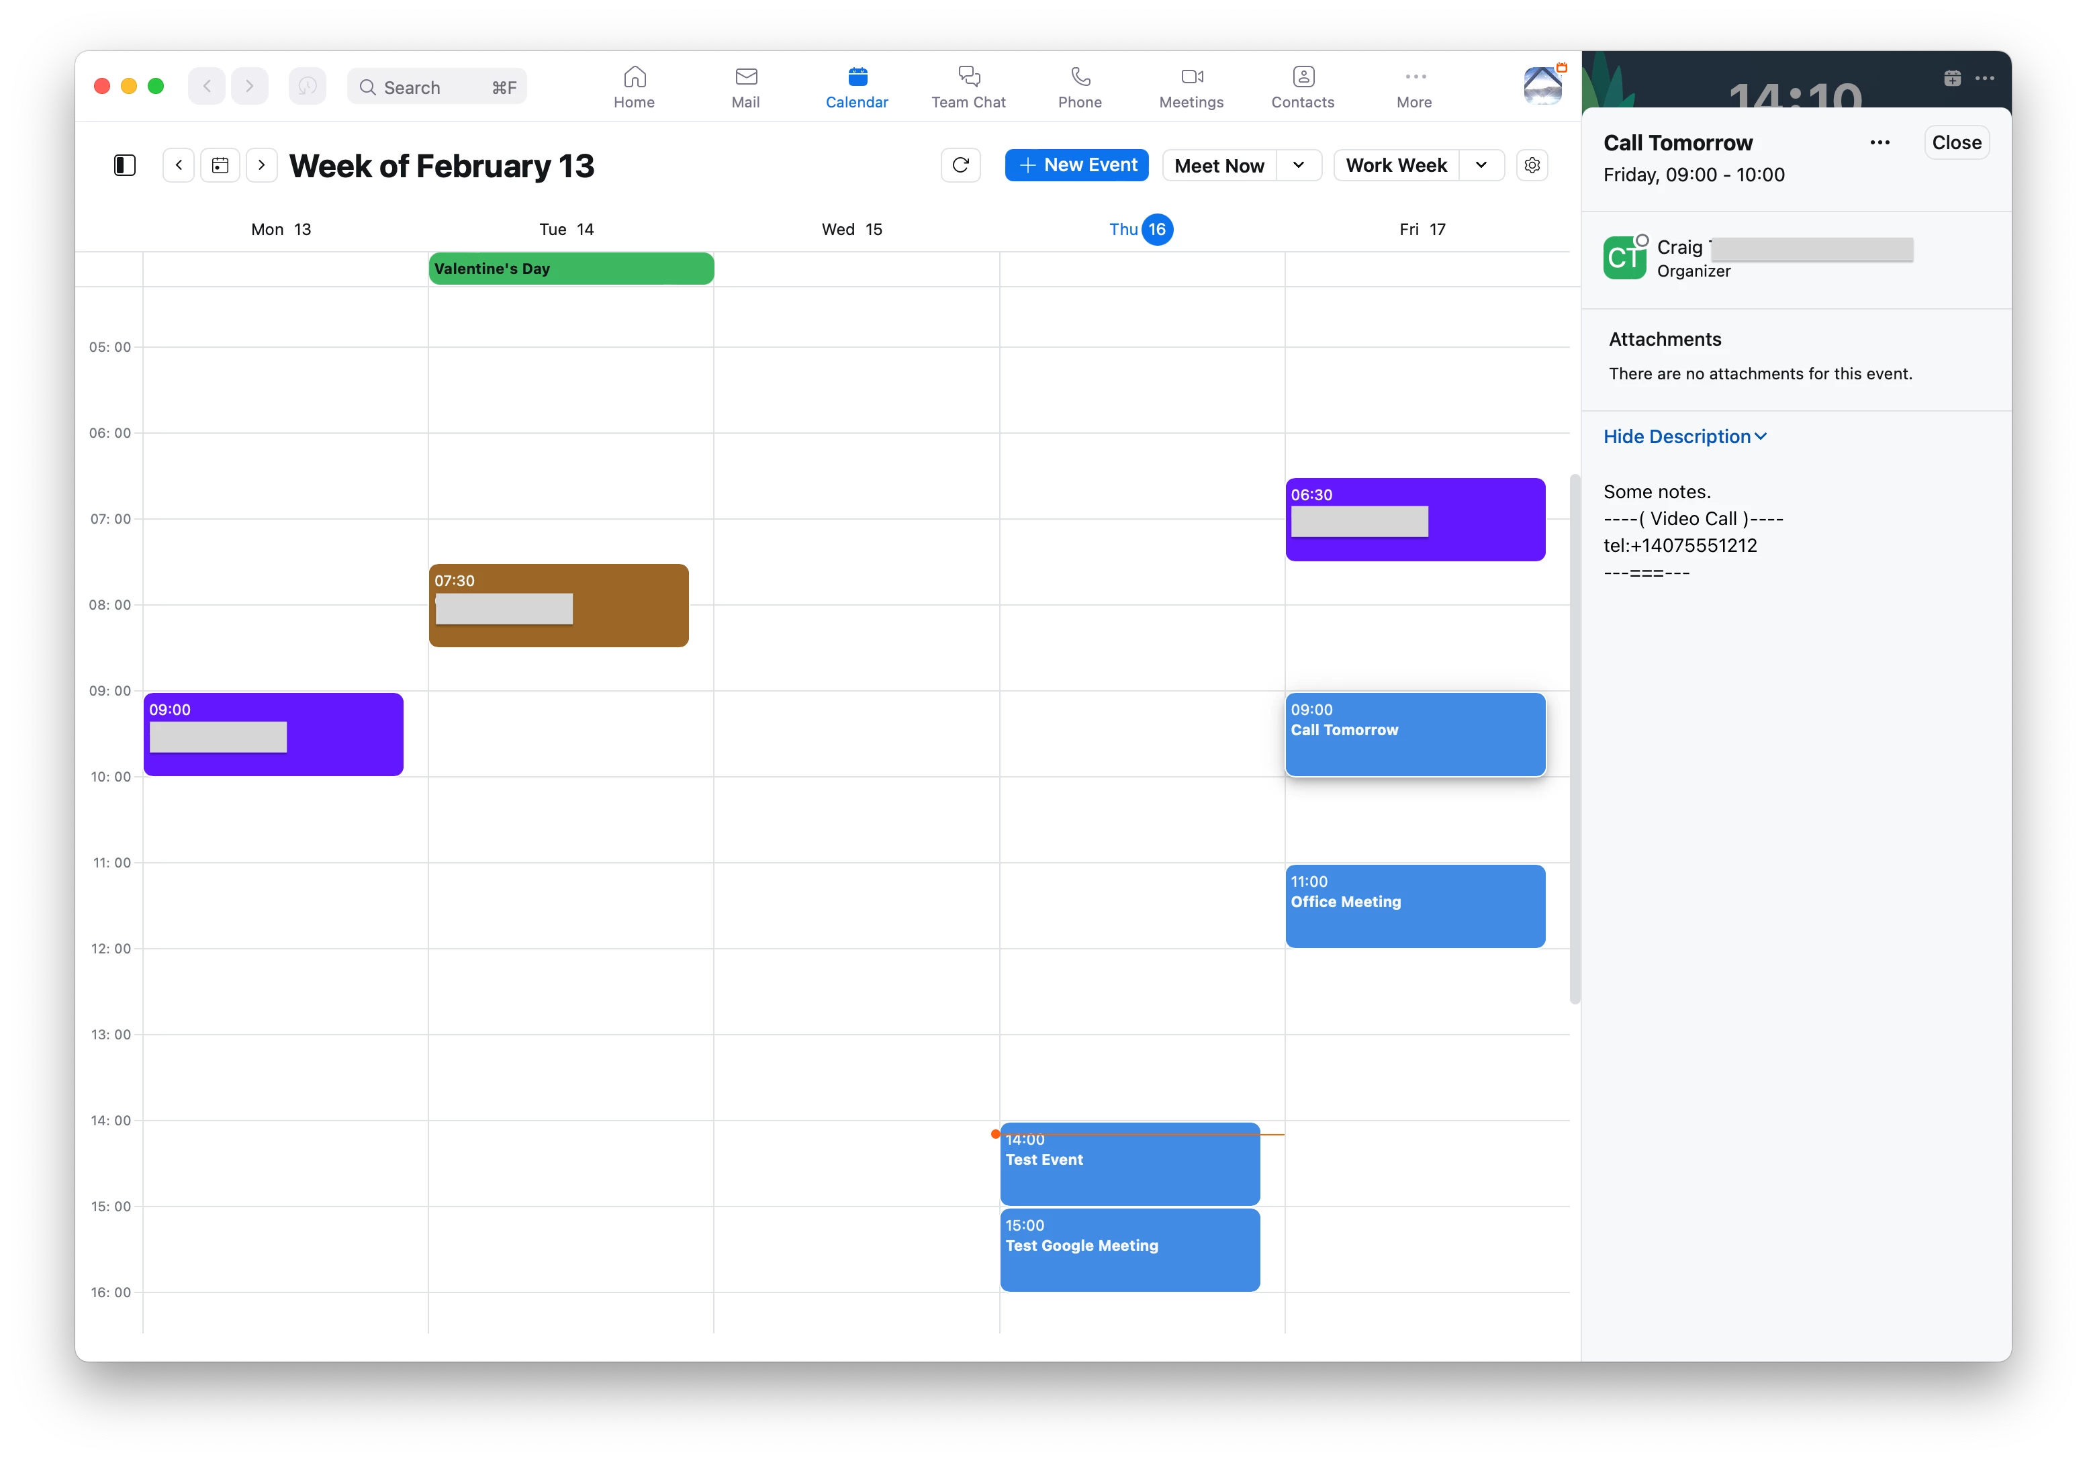2087x1461 pixels.
Task: Refresh the calendar
Action: [x=960, y=165]
